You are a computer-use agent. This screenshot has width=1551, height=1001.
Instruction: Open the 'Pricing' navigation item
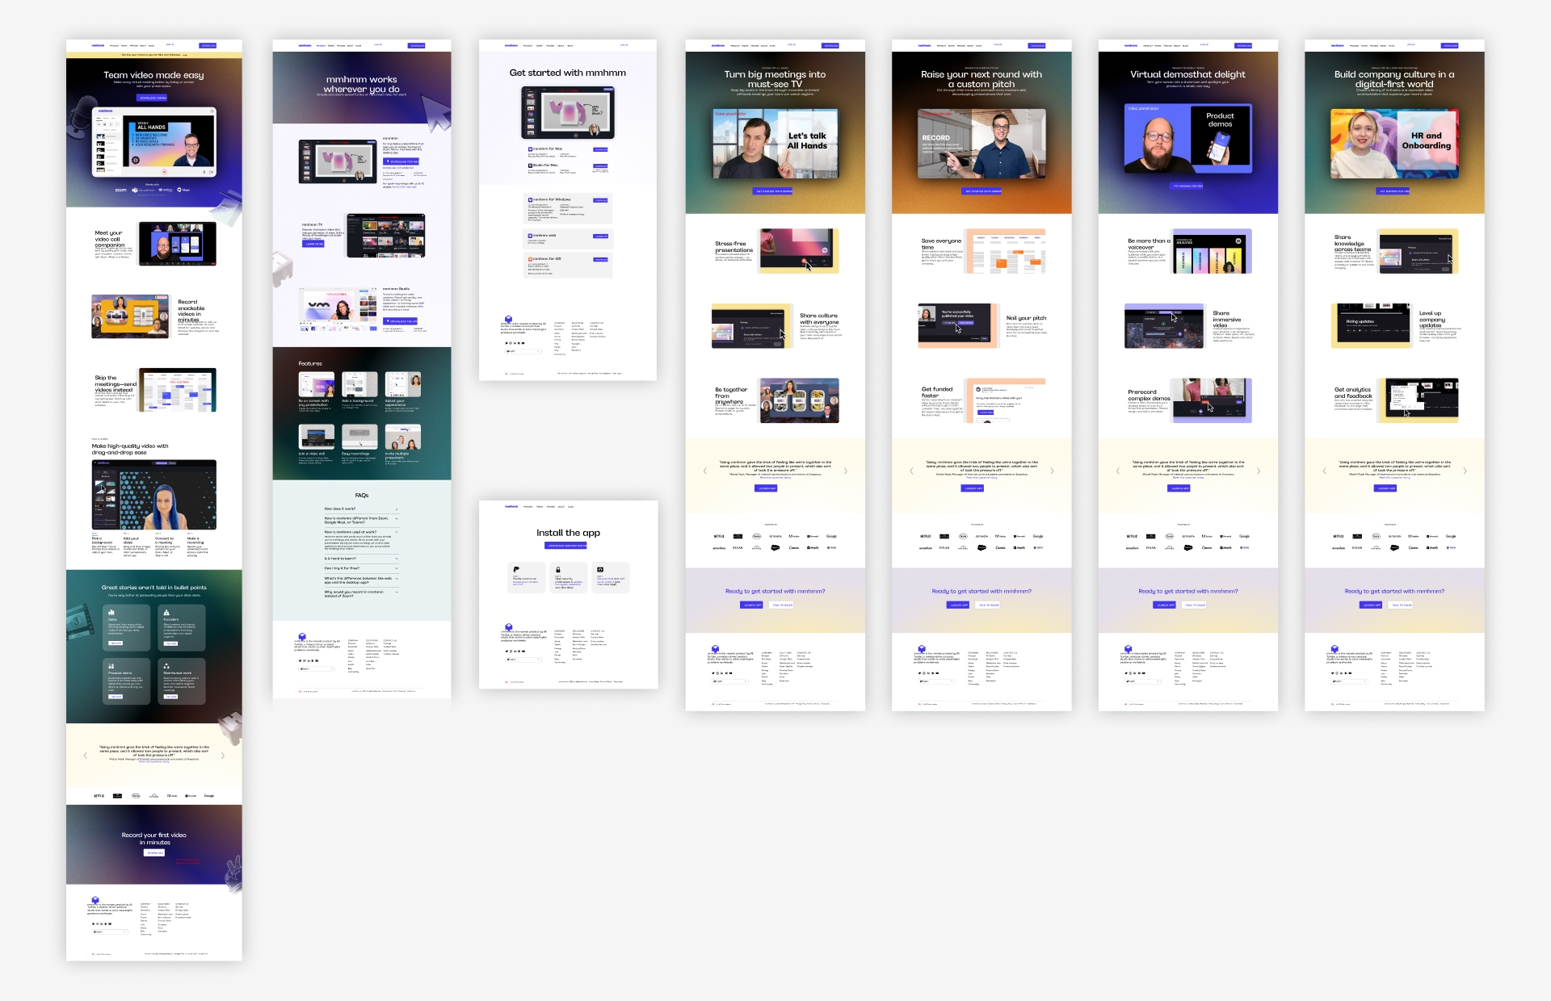(134, 45)
